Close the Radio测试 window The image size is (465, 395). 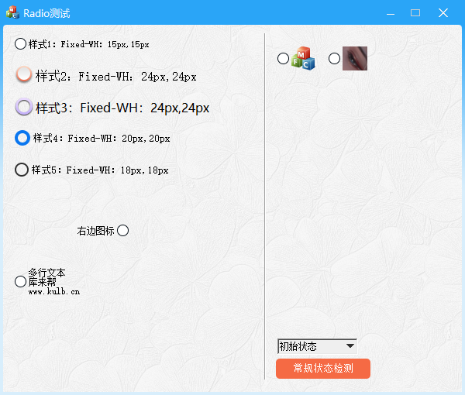[x=443, y=12]
